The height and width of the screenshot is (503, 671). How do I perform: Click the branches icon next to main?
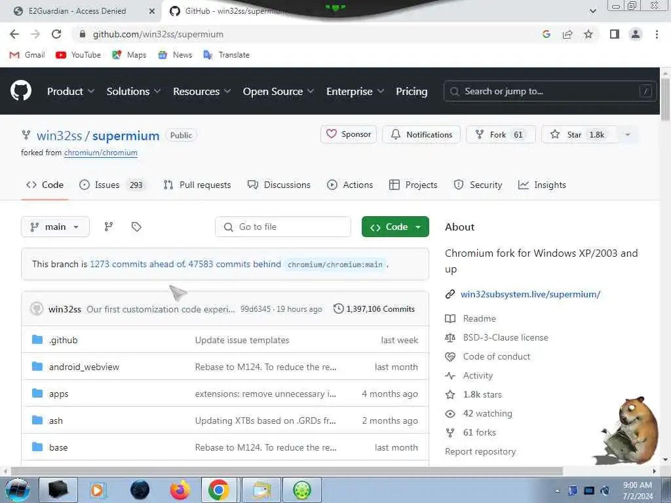tap(109, 227)
